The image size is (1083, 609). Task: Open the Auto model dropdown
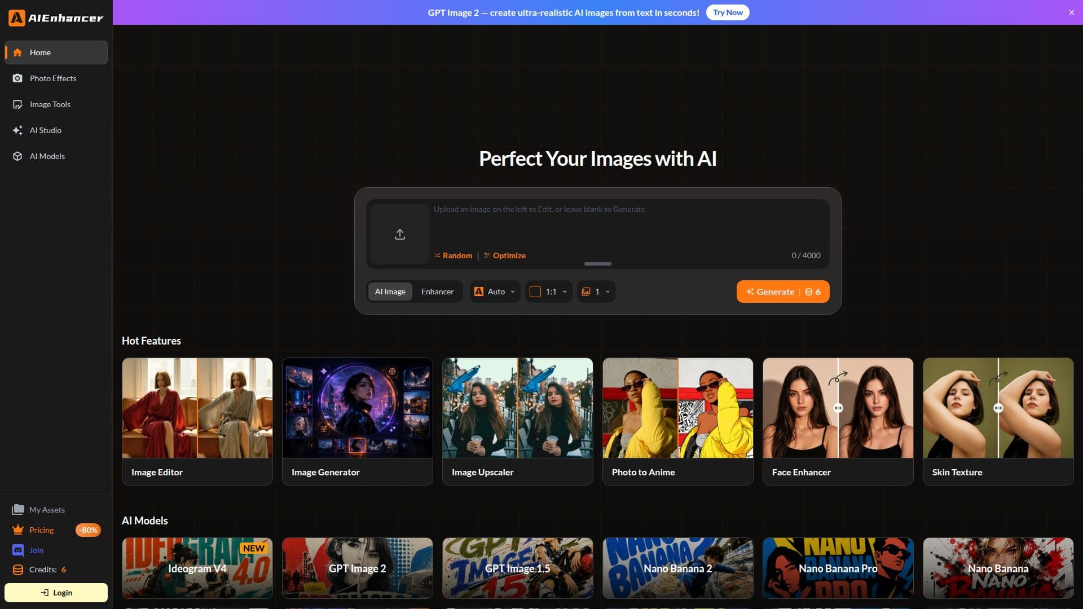[x=495, y=292]
